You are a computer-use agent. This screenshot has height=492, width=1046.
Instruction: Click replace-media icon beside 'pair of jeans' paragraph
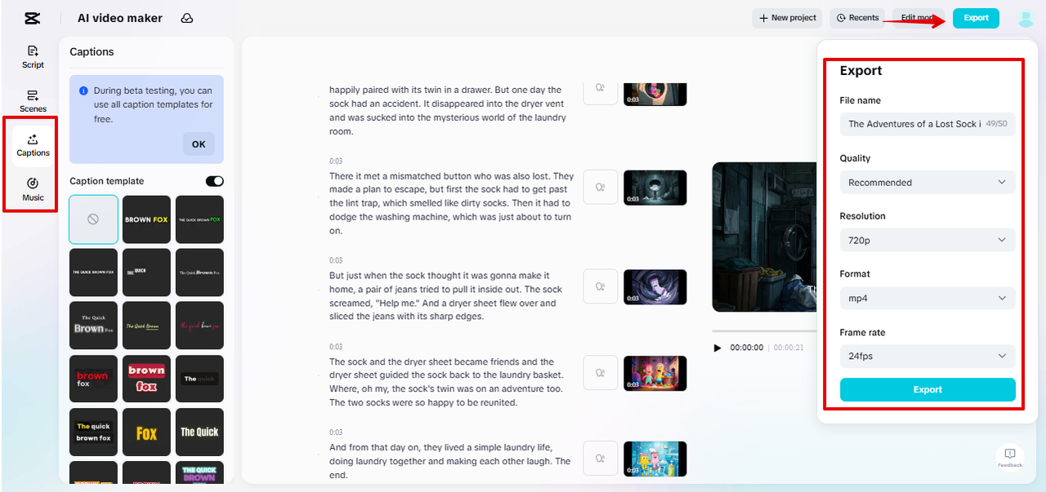pos(600,286)
